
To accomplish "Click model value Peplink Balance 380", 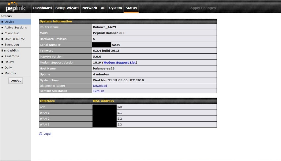I will click(x=109, y=33).
